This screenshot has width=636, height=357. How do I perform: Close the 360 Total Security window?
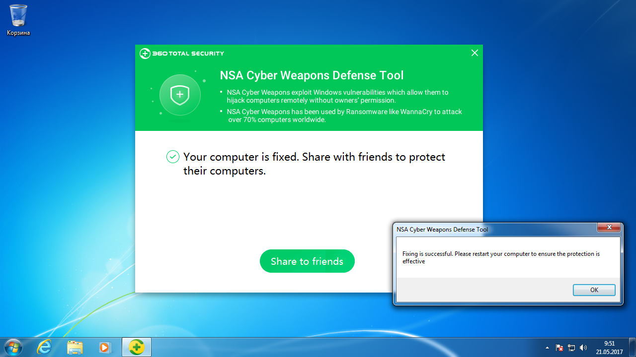[475, 53]
